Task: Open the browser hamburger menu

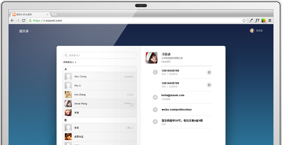Action: pyautogui.click(x=270, y=21)
